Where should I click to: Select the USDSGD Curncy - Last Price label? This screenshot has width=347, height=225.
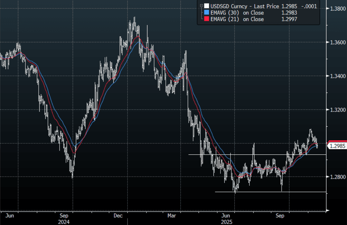tap(244, 6)
